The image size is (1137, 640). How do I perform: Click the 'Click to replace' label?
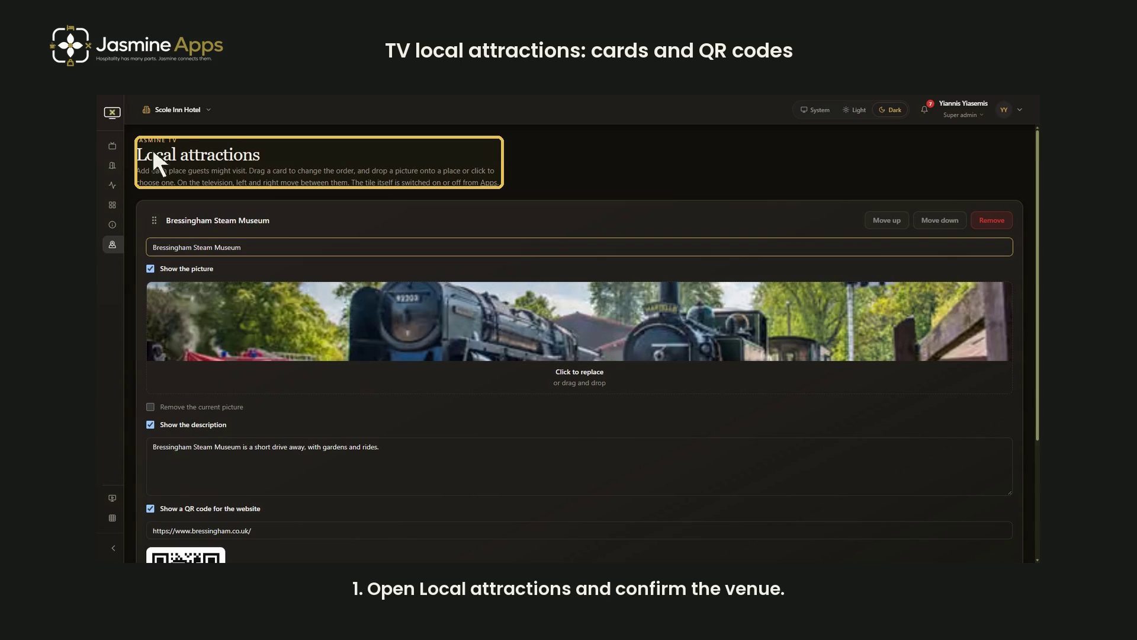579,372
